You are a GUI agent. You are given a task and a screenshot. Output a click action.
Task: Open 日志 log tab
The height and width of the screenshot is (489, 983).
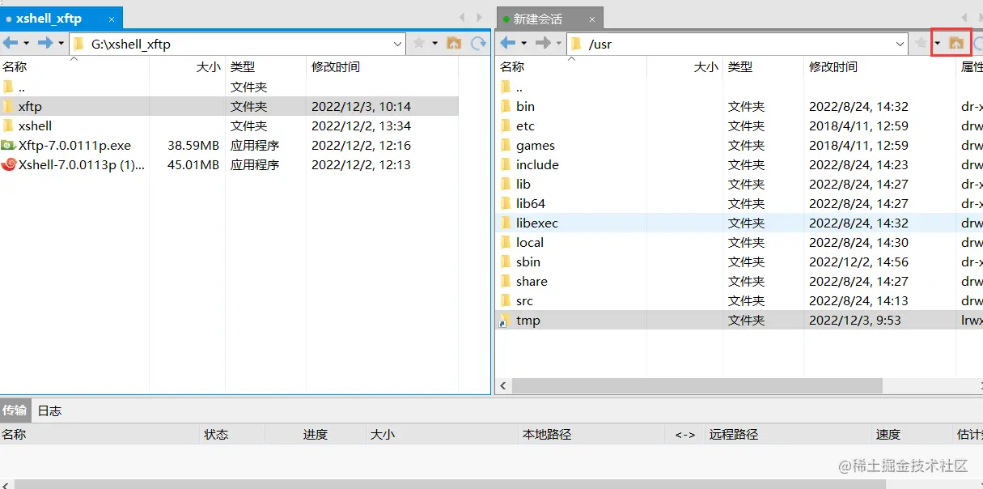pos(49,410)
